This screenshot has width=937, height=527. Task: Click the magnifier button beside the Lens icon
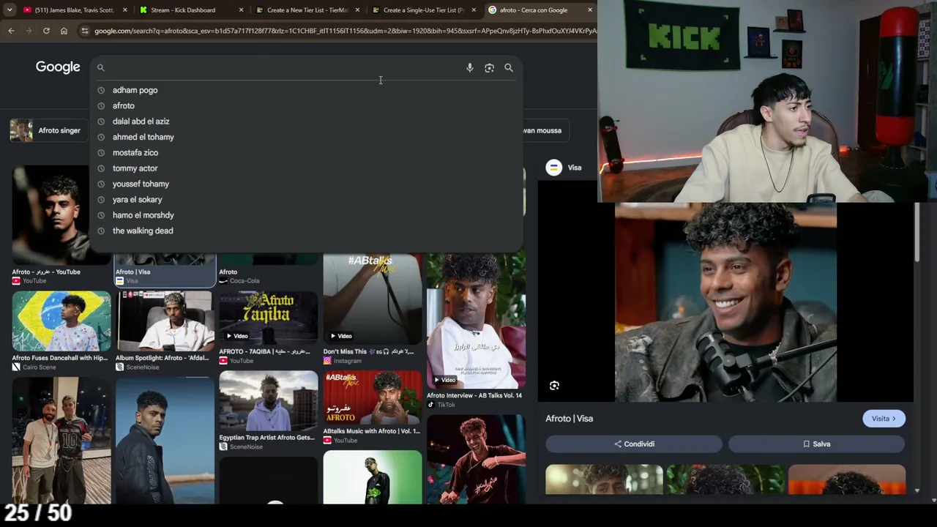[509, 67]
